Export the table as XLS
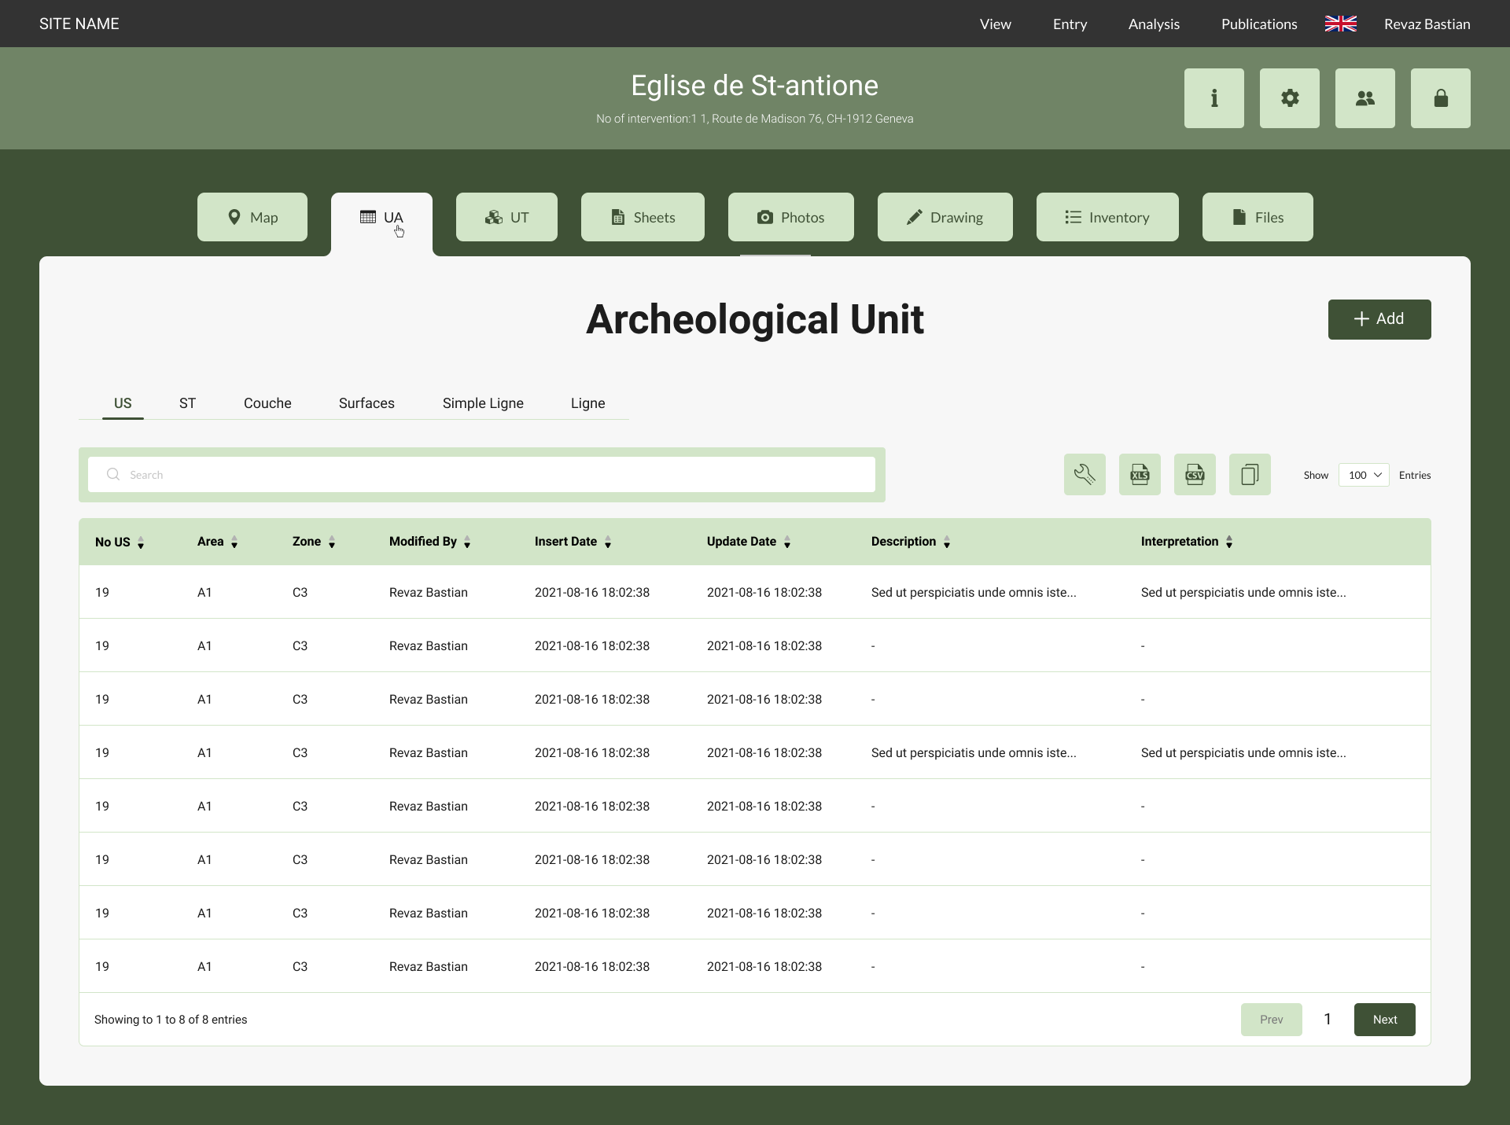This screenshot has width=1510, height=1125. pyautogui.click(x=1140, y=474)
